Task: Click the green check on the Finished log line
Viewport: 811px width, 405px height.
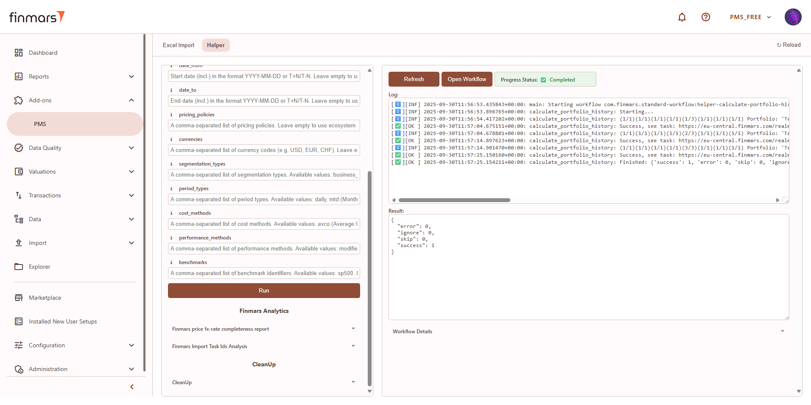Action: (x=398, y=162)
